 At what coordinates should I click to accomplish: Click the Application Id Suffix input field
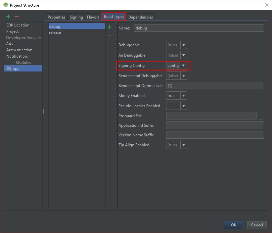[x=215, y=125]
